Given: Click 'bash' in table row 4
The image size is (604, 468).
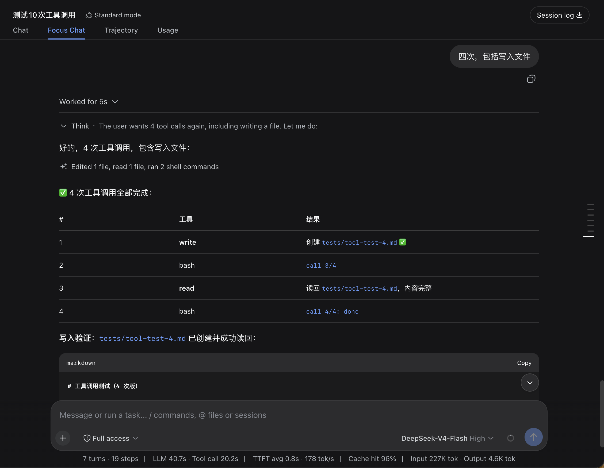Looking at the screenshot, I should tap(187, 311).
